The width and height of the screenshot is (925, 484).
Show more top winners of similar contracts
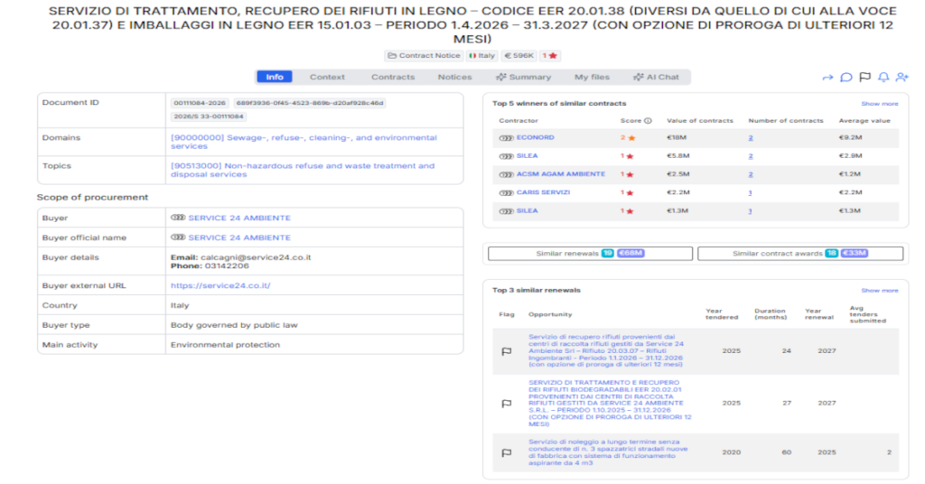[880, 104]
